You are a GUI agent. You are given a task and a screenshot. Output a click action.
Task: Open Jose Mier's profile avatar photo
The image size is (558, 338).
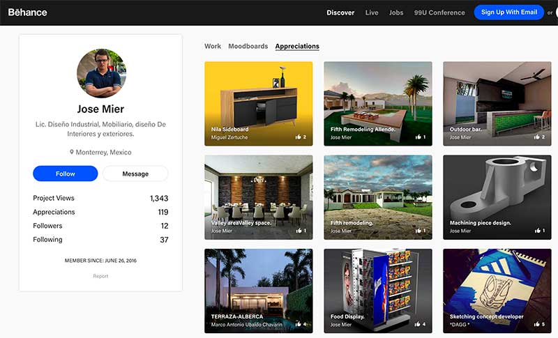click(x=101, y=73)
